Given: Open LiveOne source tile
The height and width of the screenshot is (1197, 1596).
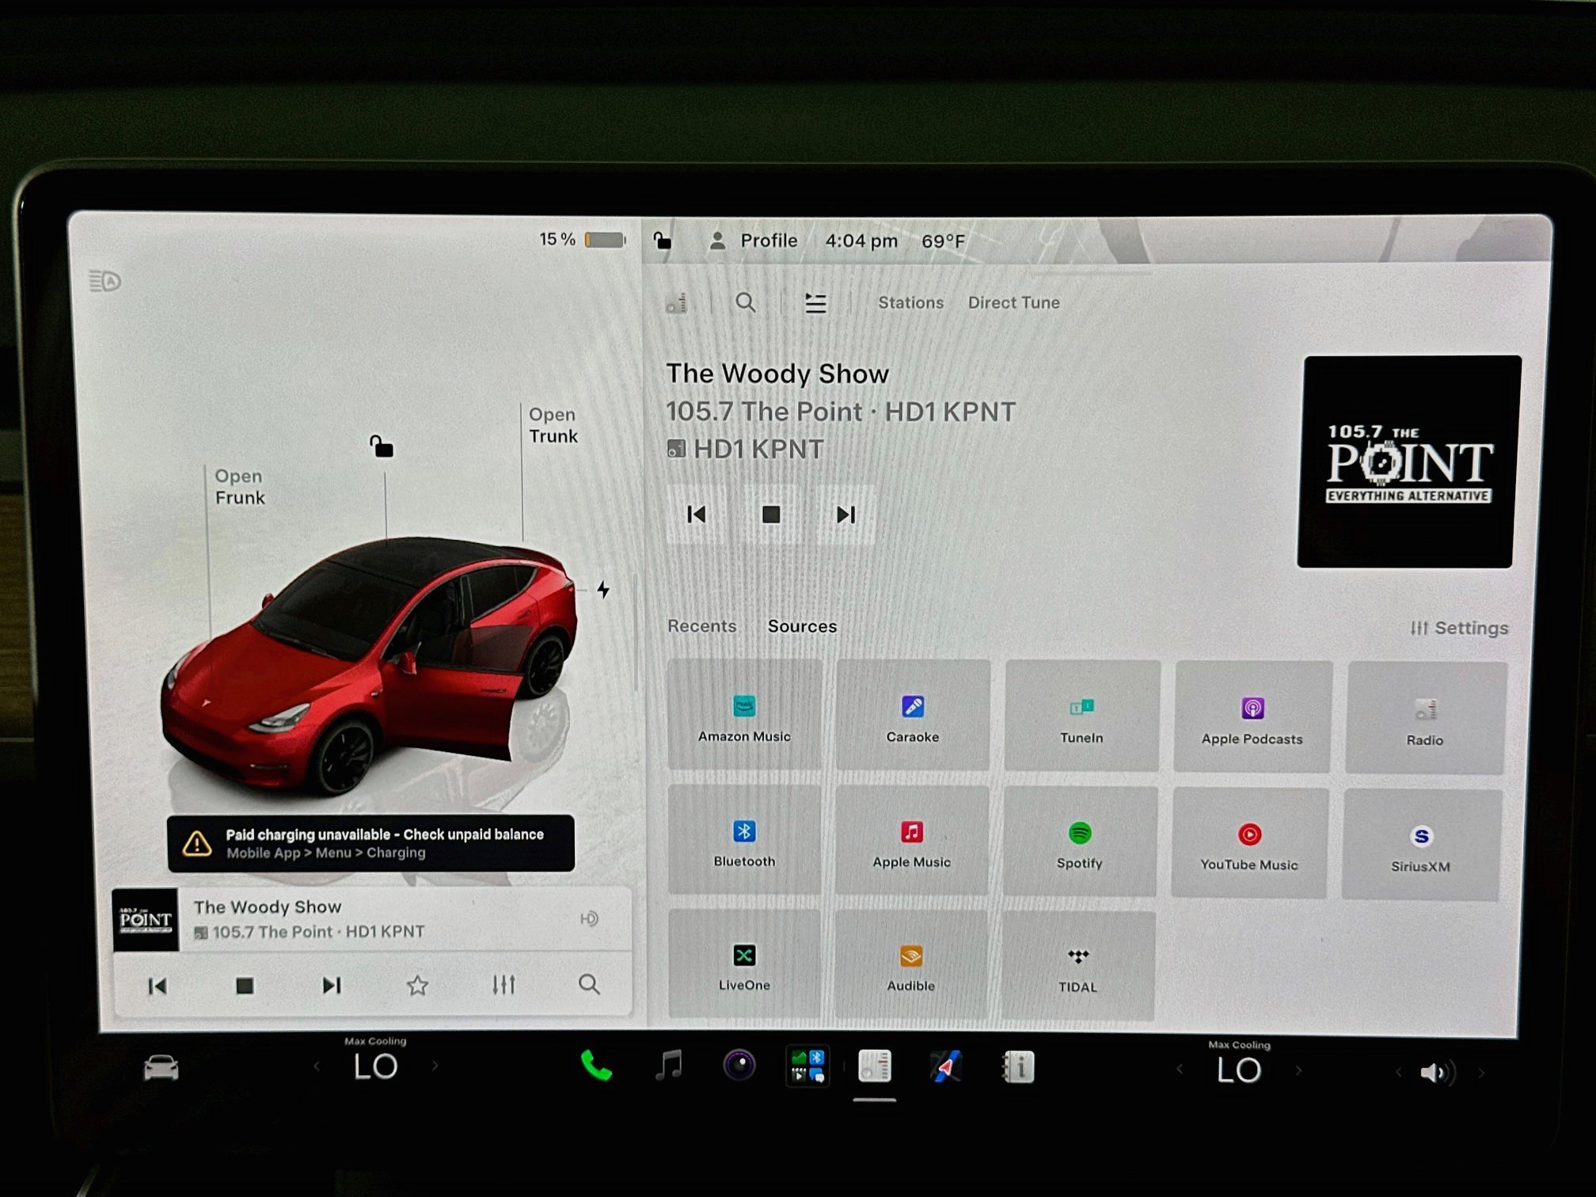Looking at the screenshot, I should (x=744, y=963).
